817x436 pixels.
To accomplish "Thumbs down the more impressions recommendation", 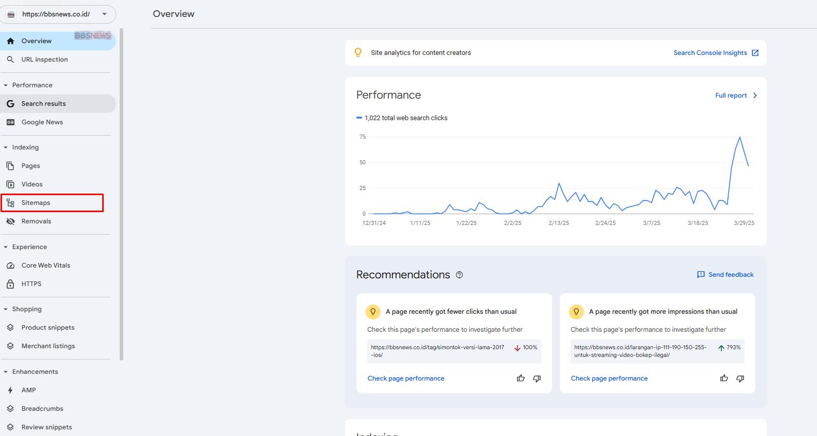I will [x=740, y=378].
